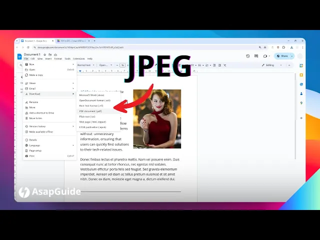Click the browser zoom magnifier icon
The image size is (320, 240).
tap(260, 47)
